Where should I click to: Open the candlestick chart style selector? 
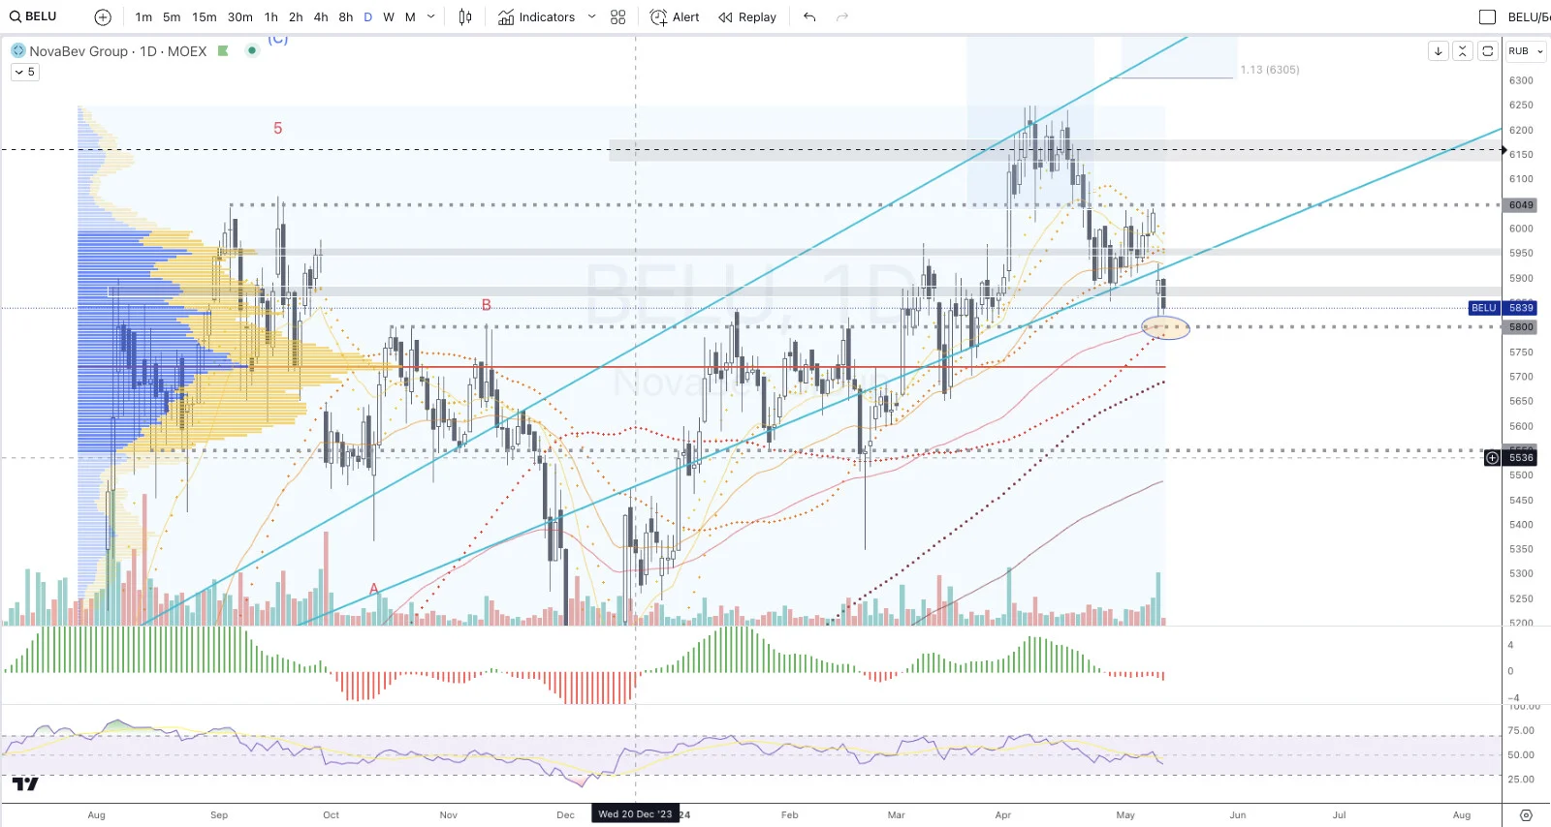point(465,16)
